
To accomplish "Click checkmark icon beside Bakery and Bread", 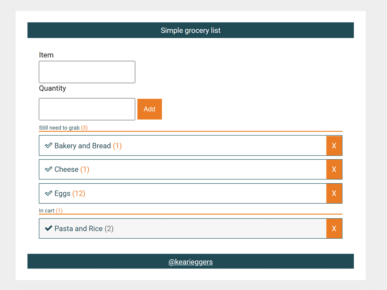I will (x=48, y=146).
